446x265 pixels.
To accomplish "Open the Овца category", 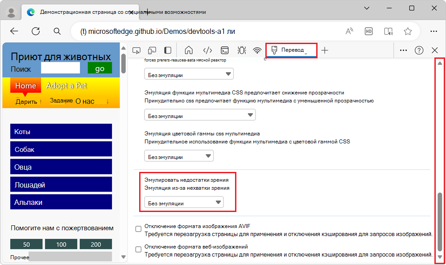I will [x=61, y=167].
